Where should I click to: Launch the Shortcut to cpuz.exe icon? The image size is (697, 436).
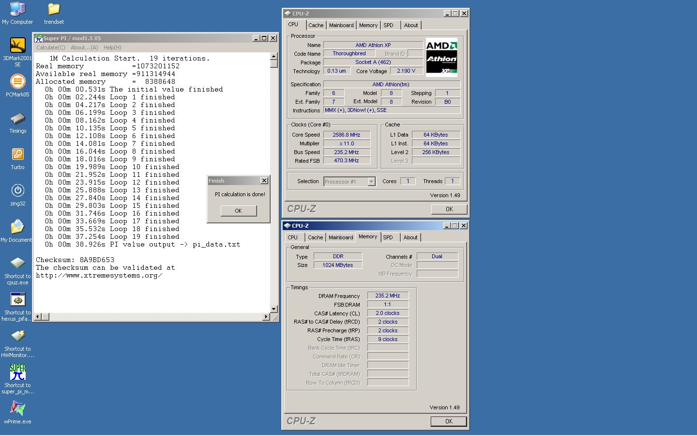pyautogui.click(x=17, y=263)
